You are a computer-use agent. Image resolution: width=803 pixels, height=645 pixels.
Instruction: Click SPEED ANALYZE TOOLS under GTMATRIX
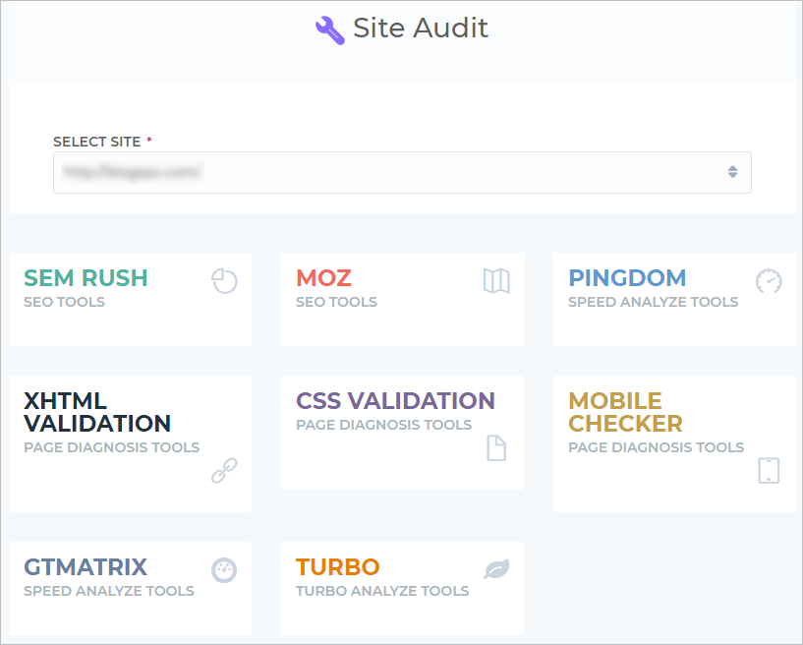point(108,591)
